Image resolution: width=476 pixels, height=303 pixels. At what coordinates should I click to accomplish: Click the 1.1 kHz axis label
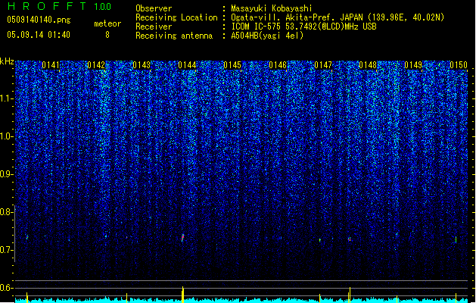point(6,98)
